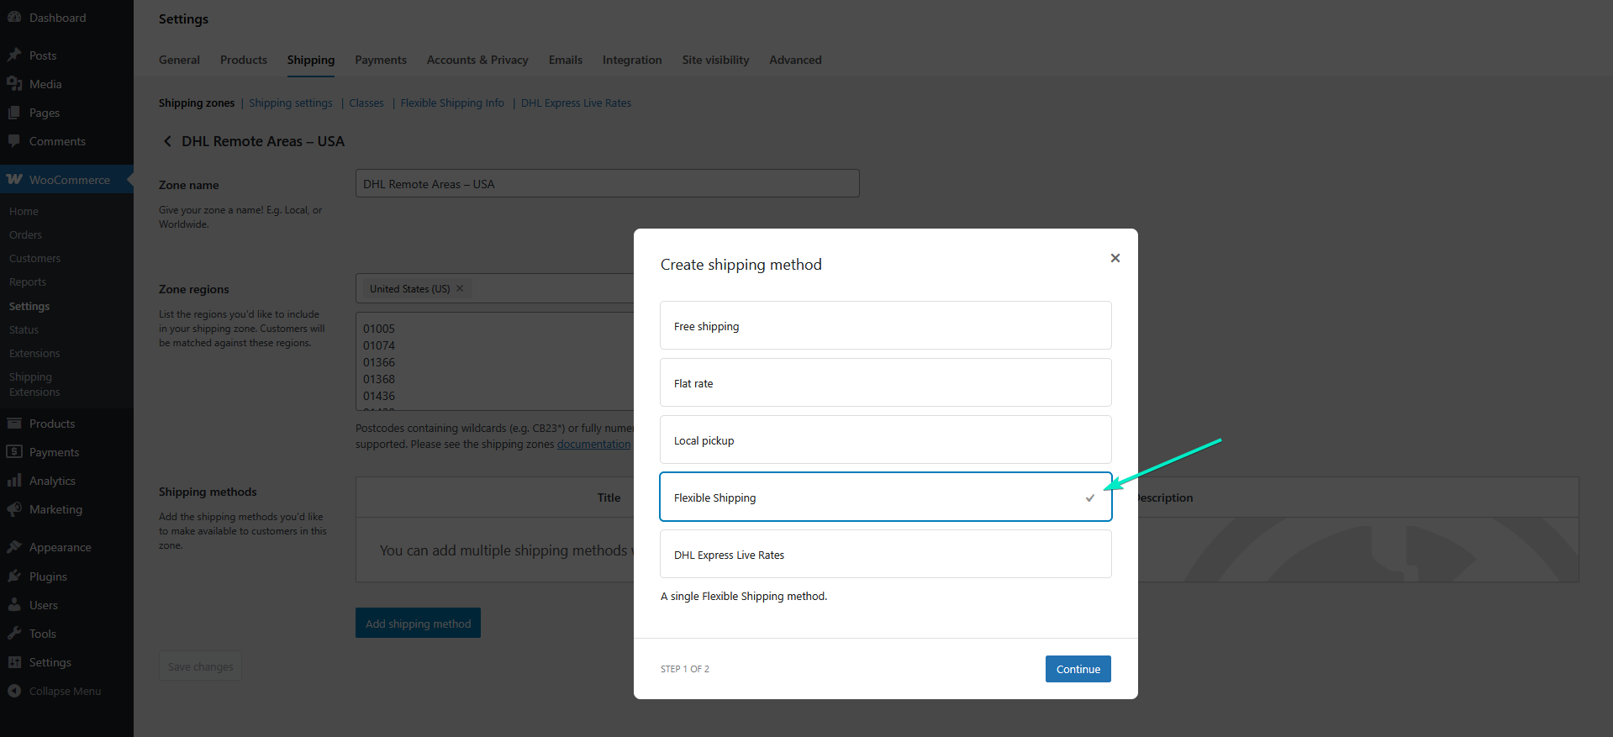Open WooCommerce Settings submenu item
This screenshot has height=737, width=1613.
[x=29, y=306]
